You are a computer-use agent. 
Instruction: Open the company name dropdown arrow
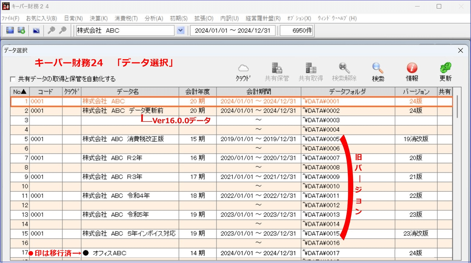tap(181, 30)
